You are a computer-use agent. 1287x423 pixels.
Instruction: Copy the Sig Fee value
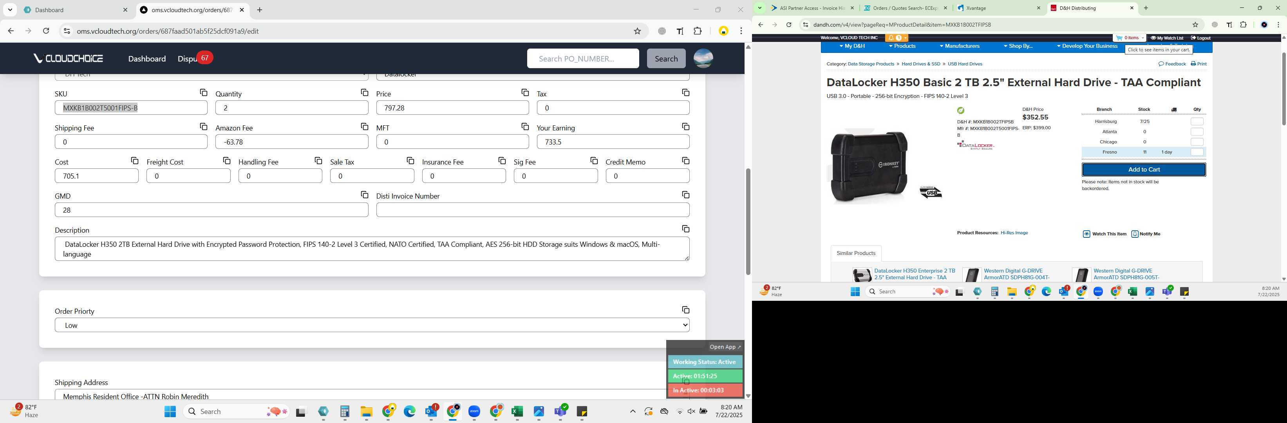point(593,161)
